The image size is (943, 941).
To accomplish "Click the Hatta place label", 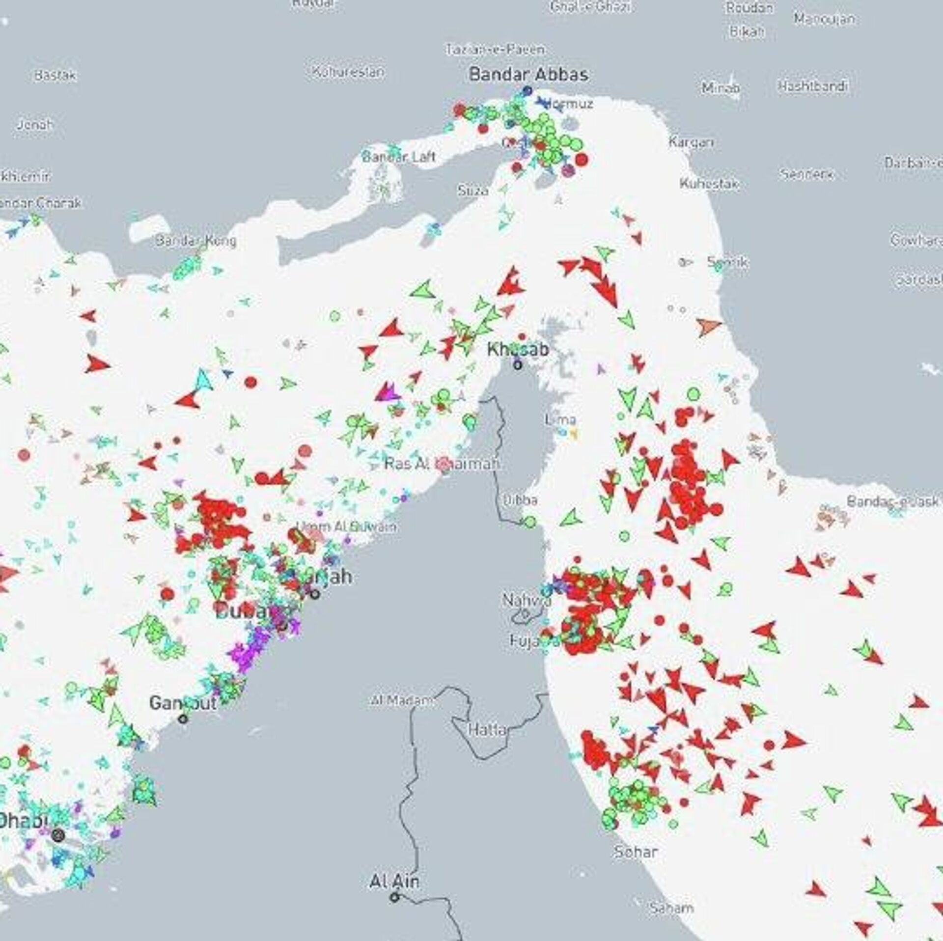I will (487, 729).
